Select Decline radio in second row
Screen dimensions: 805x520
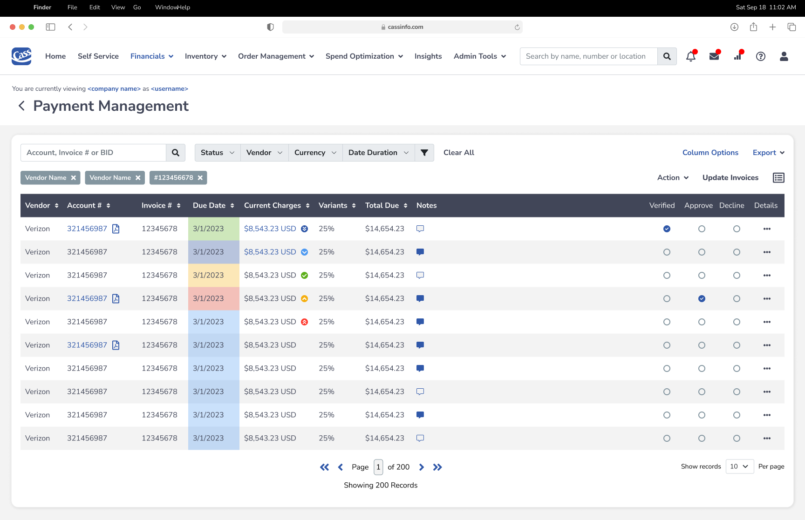737,252
